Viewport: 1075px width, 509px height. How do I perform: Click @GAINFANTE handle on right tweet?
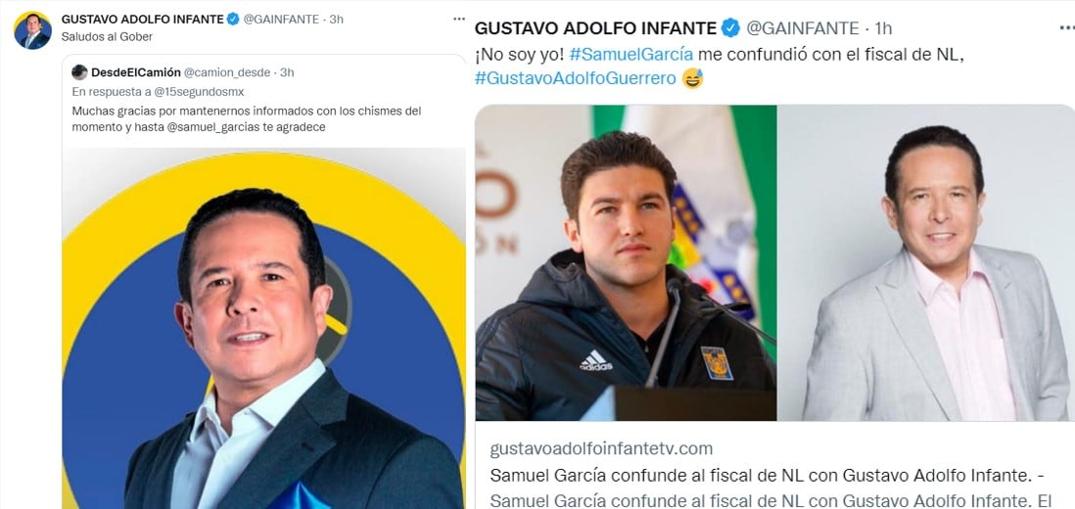tap(802, 28)
